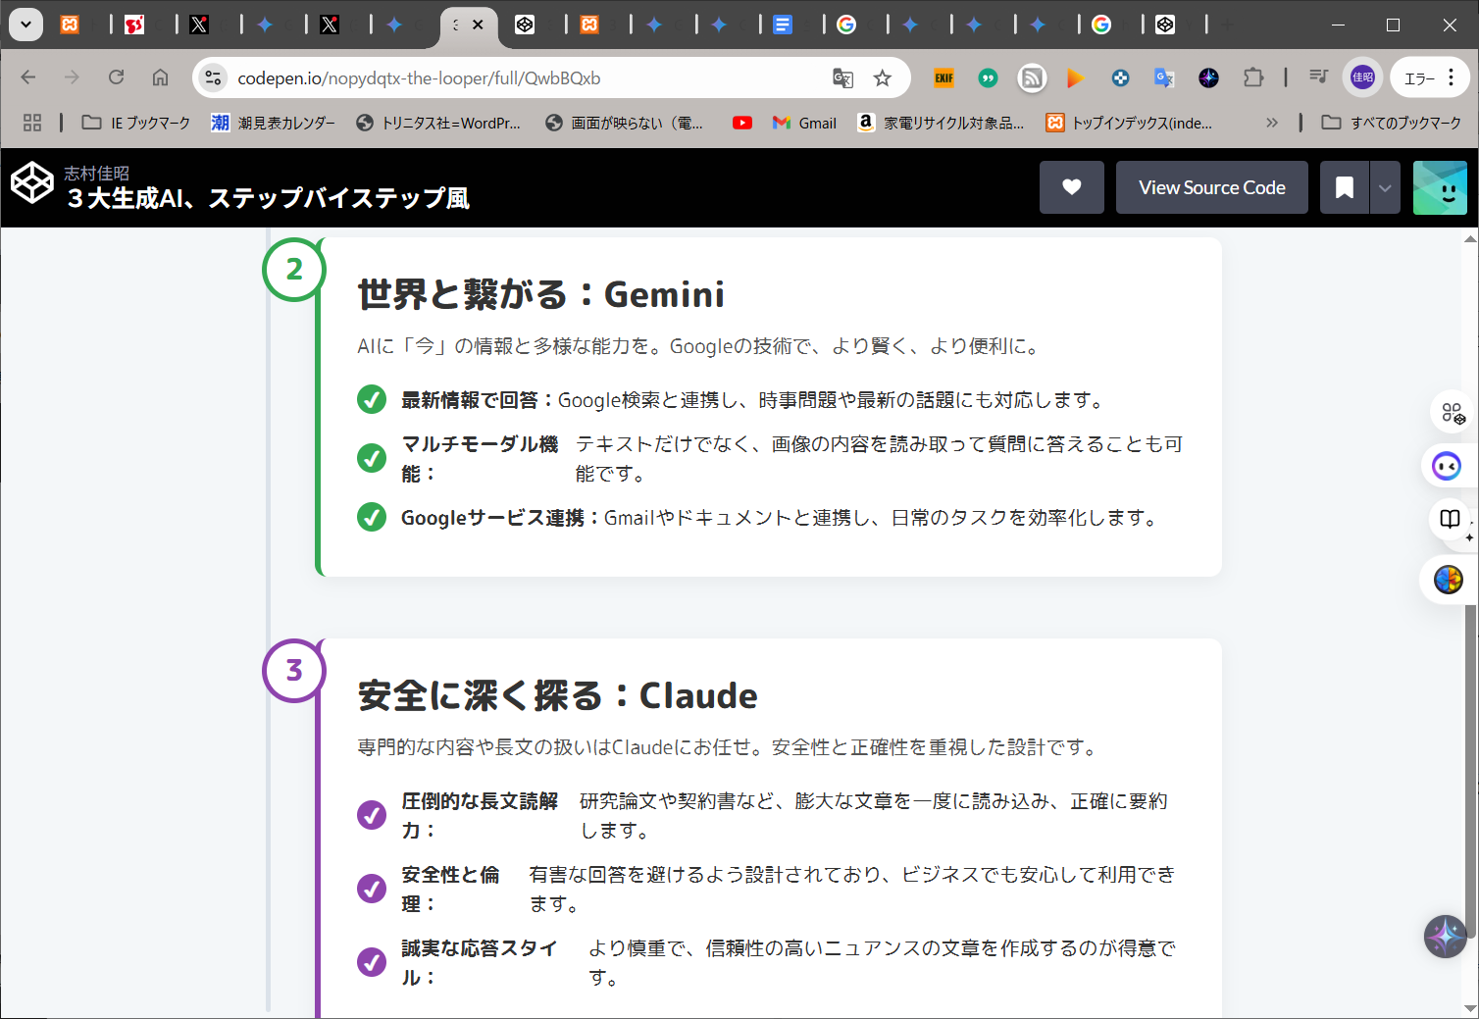Open the sparkle AI floating button

coord(1446,937)
